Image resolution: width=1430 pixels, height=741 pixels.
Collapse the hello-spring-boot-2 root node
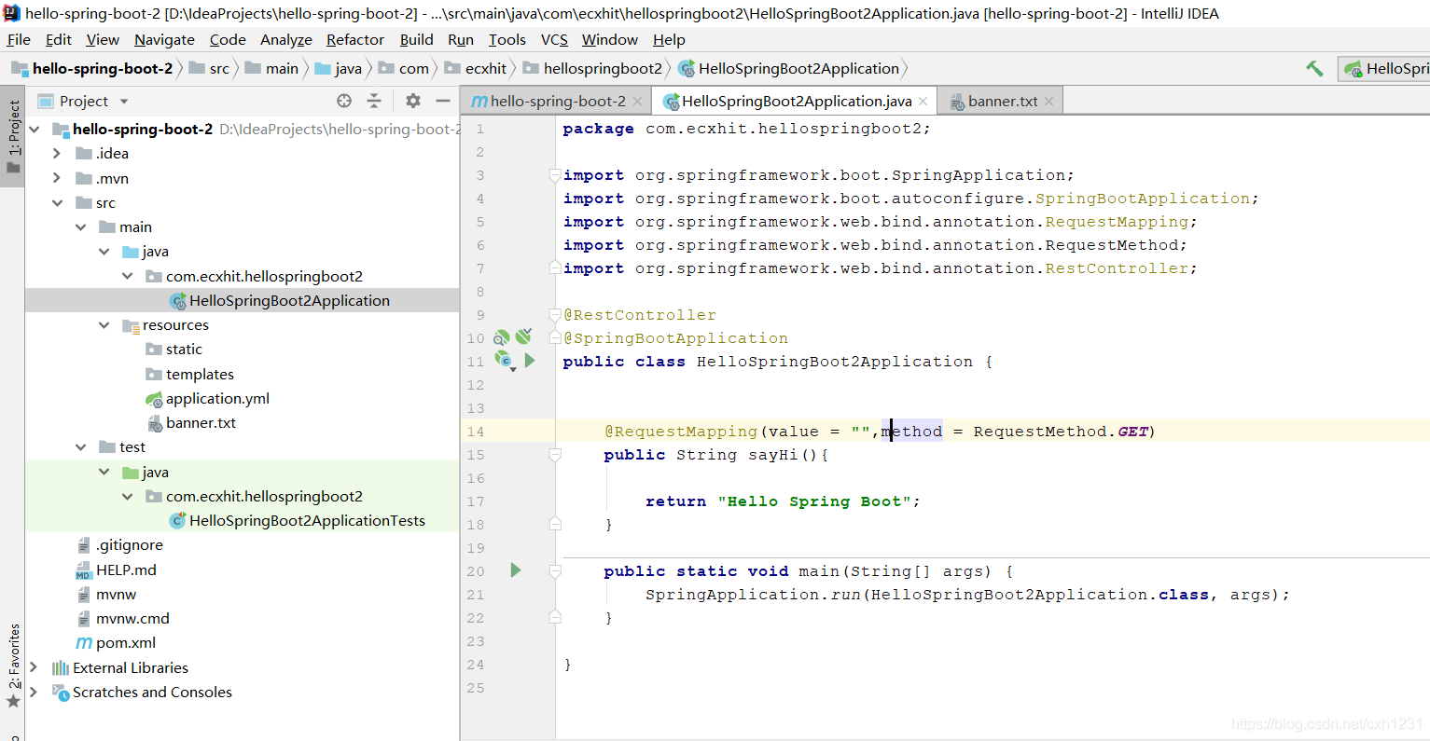coord(35,130)
